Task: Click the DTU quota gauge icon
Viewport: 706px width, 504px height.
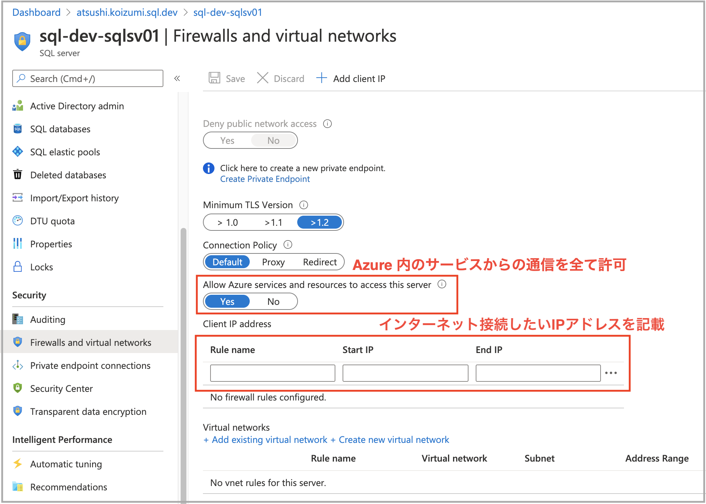Action: tap(18, 221)
